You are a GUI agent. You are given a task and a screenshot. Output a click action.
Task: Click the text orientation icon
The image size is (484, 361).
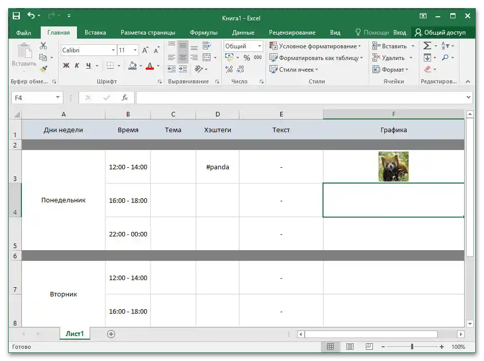pos(199,69)
